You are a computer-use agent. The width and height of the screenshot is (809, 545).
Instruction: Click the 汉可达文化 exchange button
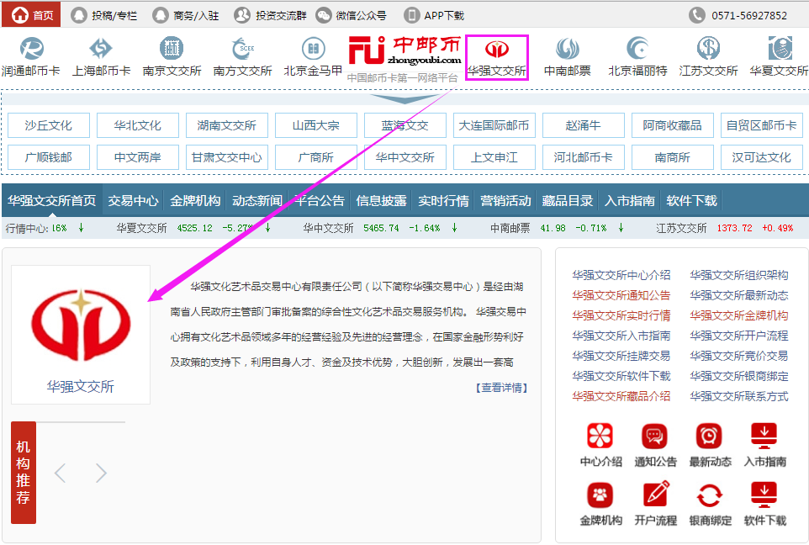click(x=762, y=157)
